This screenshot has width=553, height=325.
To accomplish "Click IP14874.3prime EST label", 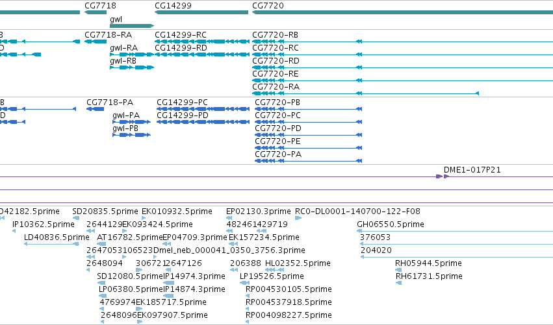I will point(194,290).
